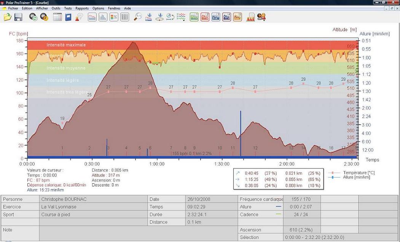400x242 pixels.
Task: Open the Rapports menu
Action: (82, 8)
